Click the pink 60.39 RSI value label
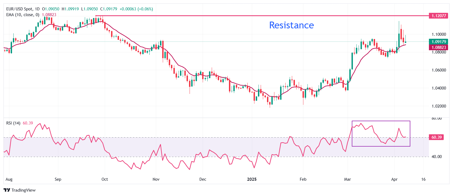The width and height of the screenshot is (453, 196). [436, 137]
